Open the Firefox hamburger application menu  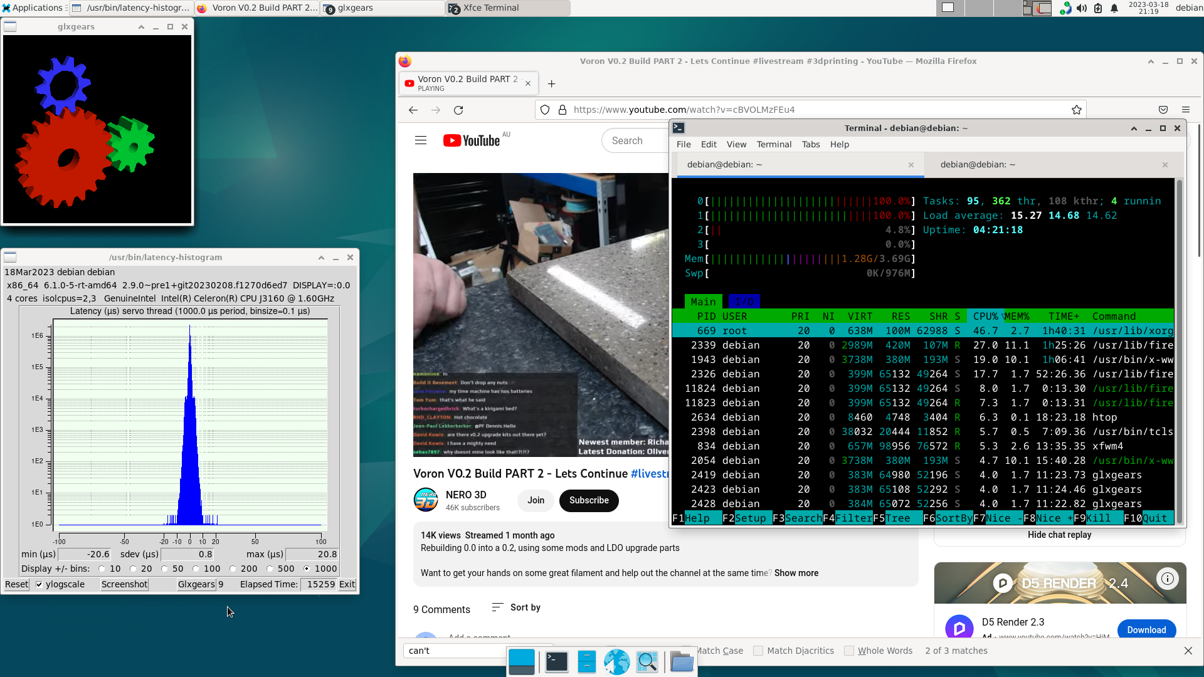(1186, 110)
